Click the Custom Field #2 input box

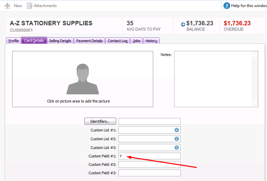(149, 164)
